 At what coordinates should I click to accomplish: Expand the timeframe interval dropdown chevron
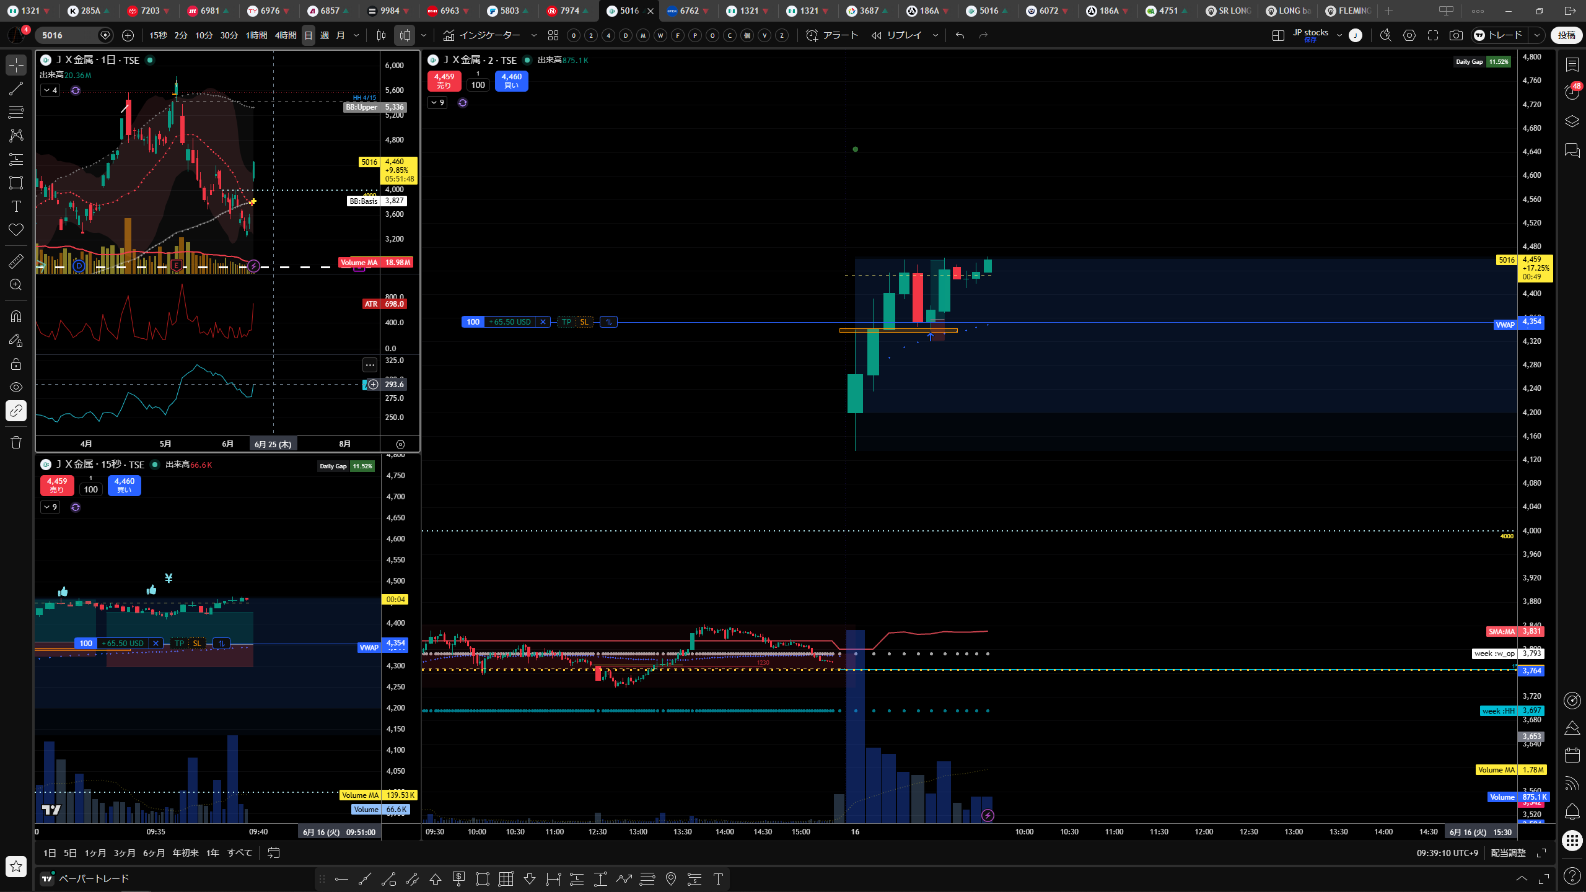(356, 35)
